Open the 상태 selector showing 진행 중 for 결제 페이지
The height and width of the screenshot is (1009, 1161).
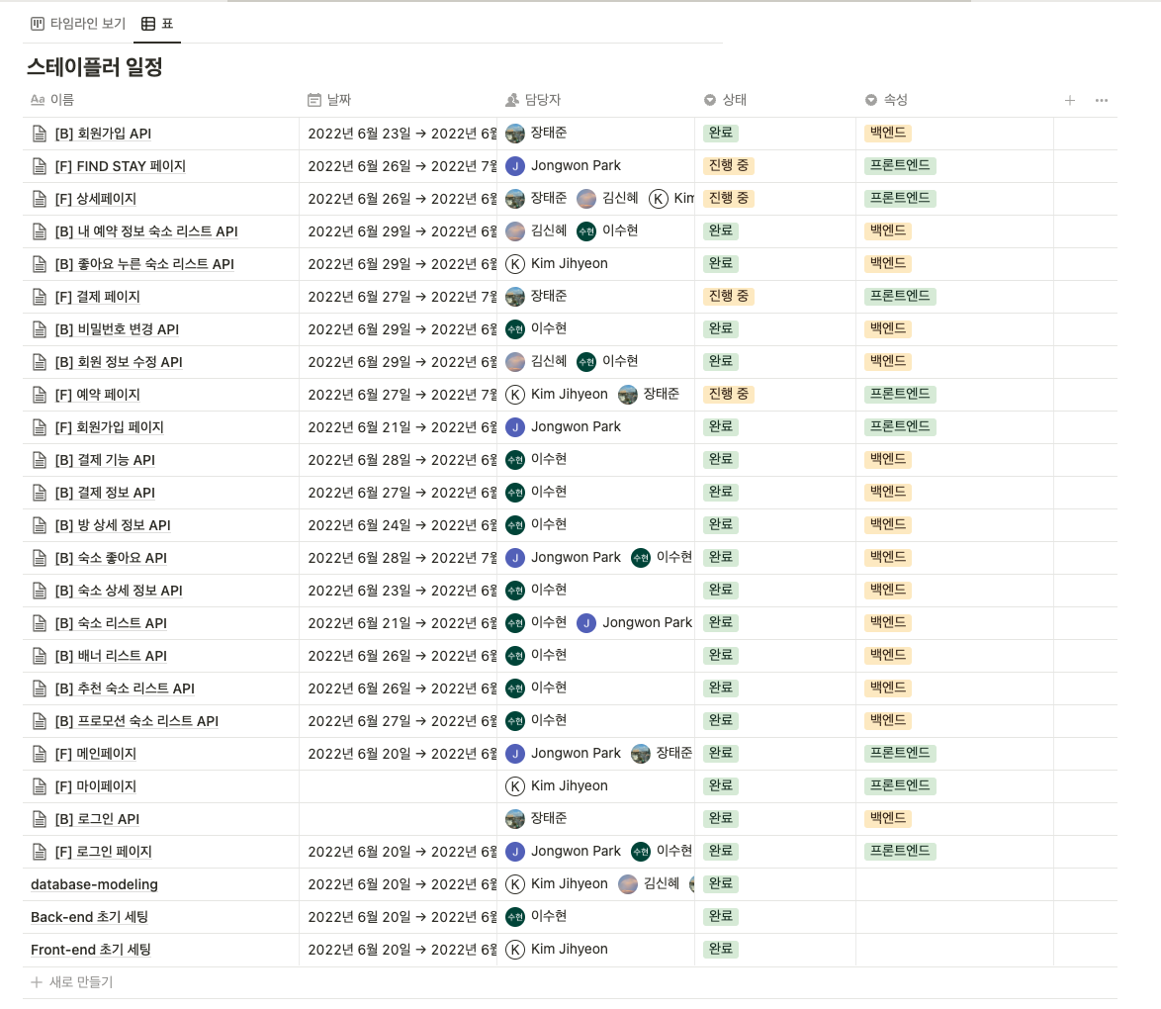[x=729, y=296]
